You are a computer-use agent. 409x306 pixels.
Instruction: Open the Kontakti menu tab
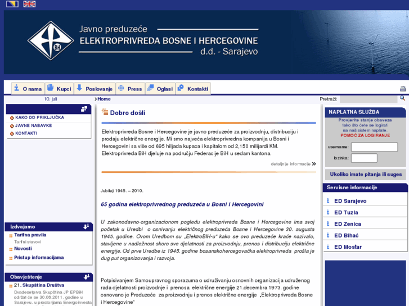click(194, 89)
